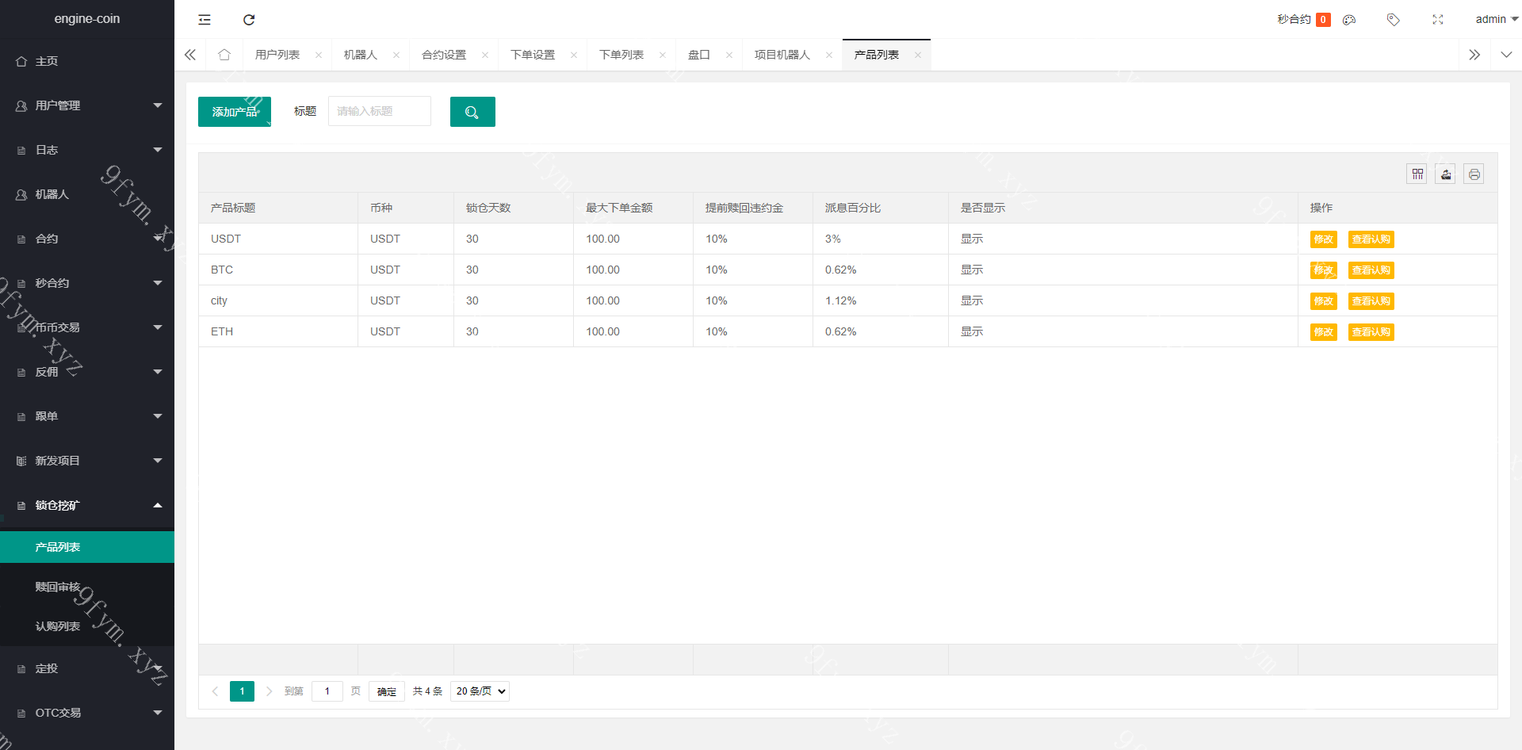Expand the 跟单 sidebar menu

[x=87, y=416]
